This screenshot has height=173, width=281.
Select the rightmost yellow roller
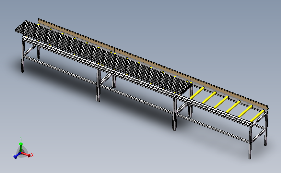click(257, 116)
